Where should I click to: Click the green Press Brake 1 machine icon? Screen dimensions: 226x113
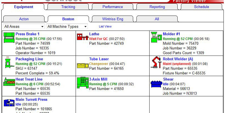(x=9, y=38)
